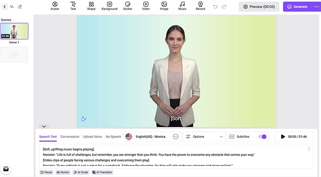321x177 pixels.
Task: Collapse the script panel with chevron
Action: pyautogui.click(x=44, y=127)
